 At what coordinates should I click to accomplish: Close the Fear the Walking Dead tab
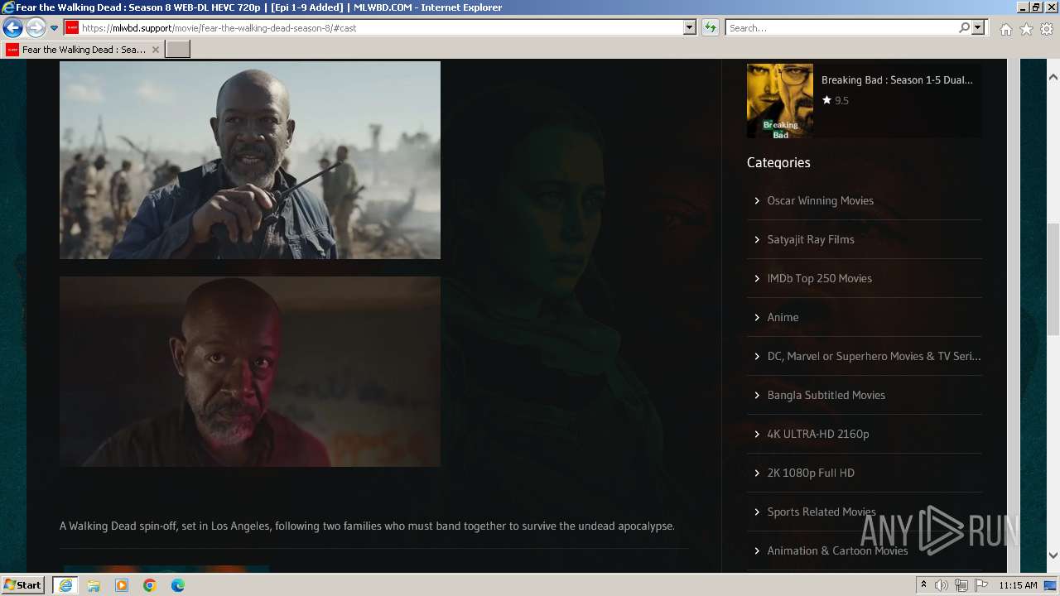point(155,50)
